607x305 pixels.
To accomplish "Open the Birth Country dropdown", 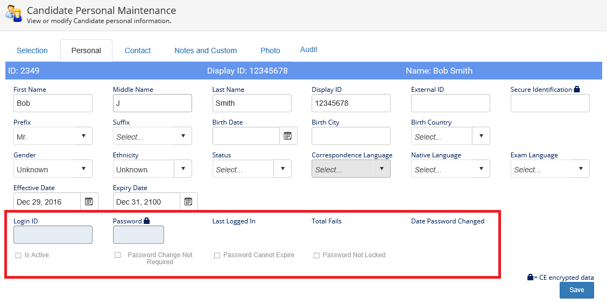I will coord(481,136).
